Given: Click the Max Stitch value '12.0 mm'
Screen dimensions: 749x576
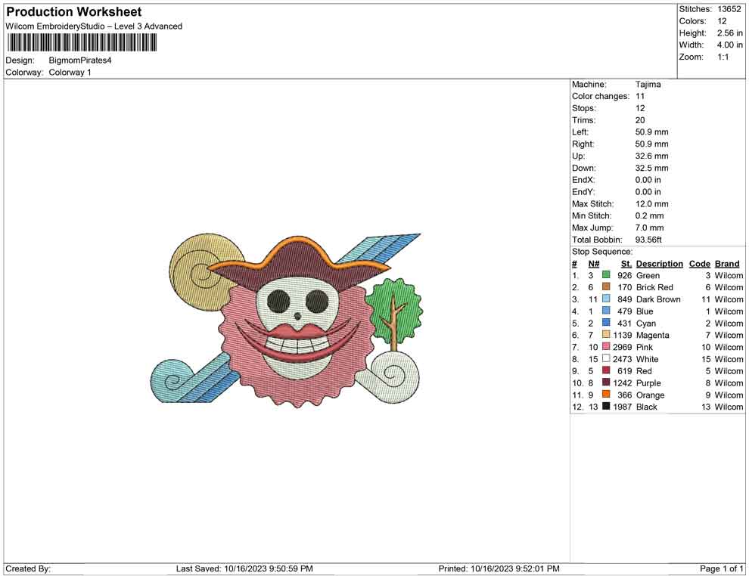Looking at the screenshot, I should [651, 204].
